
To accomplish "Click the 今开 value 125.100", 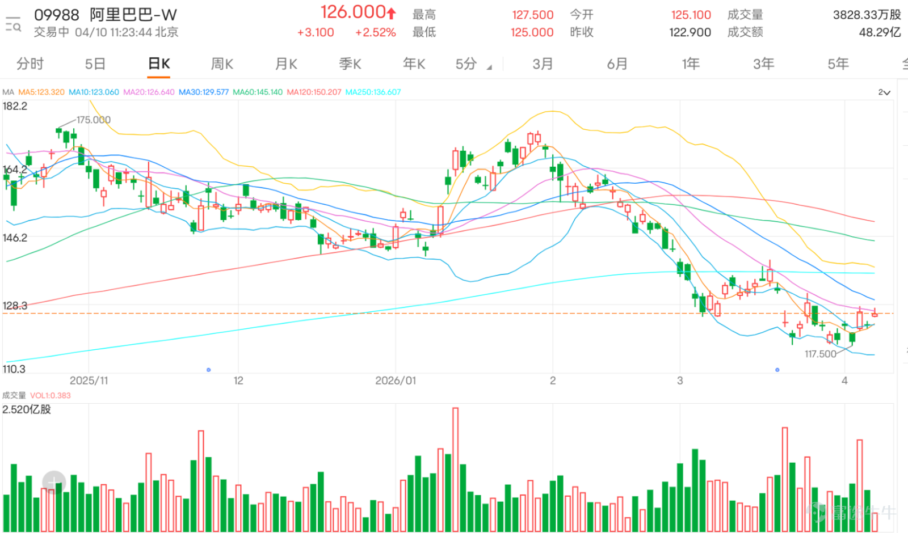I will click(x=691, y=15).
